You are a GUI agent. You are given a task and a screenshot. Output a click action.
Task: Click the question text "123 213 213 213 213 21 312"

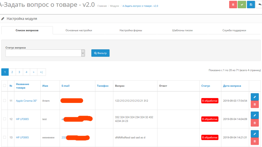click(x=132, y=101)
